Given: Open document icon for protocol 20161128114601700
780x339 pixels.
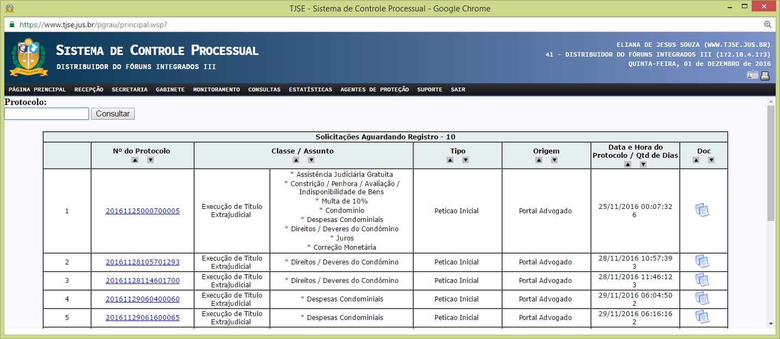Looking at the screenshot, I should [703, 281].
